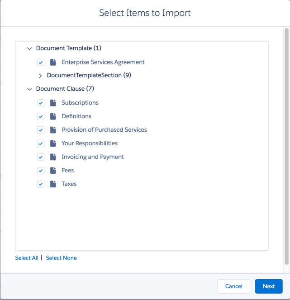Click the Select None link
This screenshot has height=300, width=290.
pyautogui.click(x=62, y=258)
